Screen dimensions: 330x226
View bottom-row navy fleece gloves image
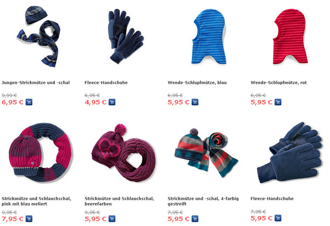290,152
